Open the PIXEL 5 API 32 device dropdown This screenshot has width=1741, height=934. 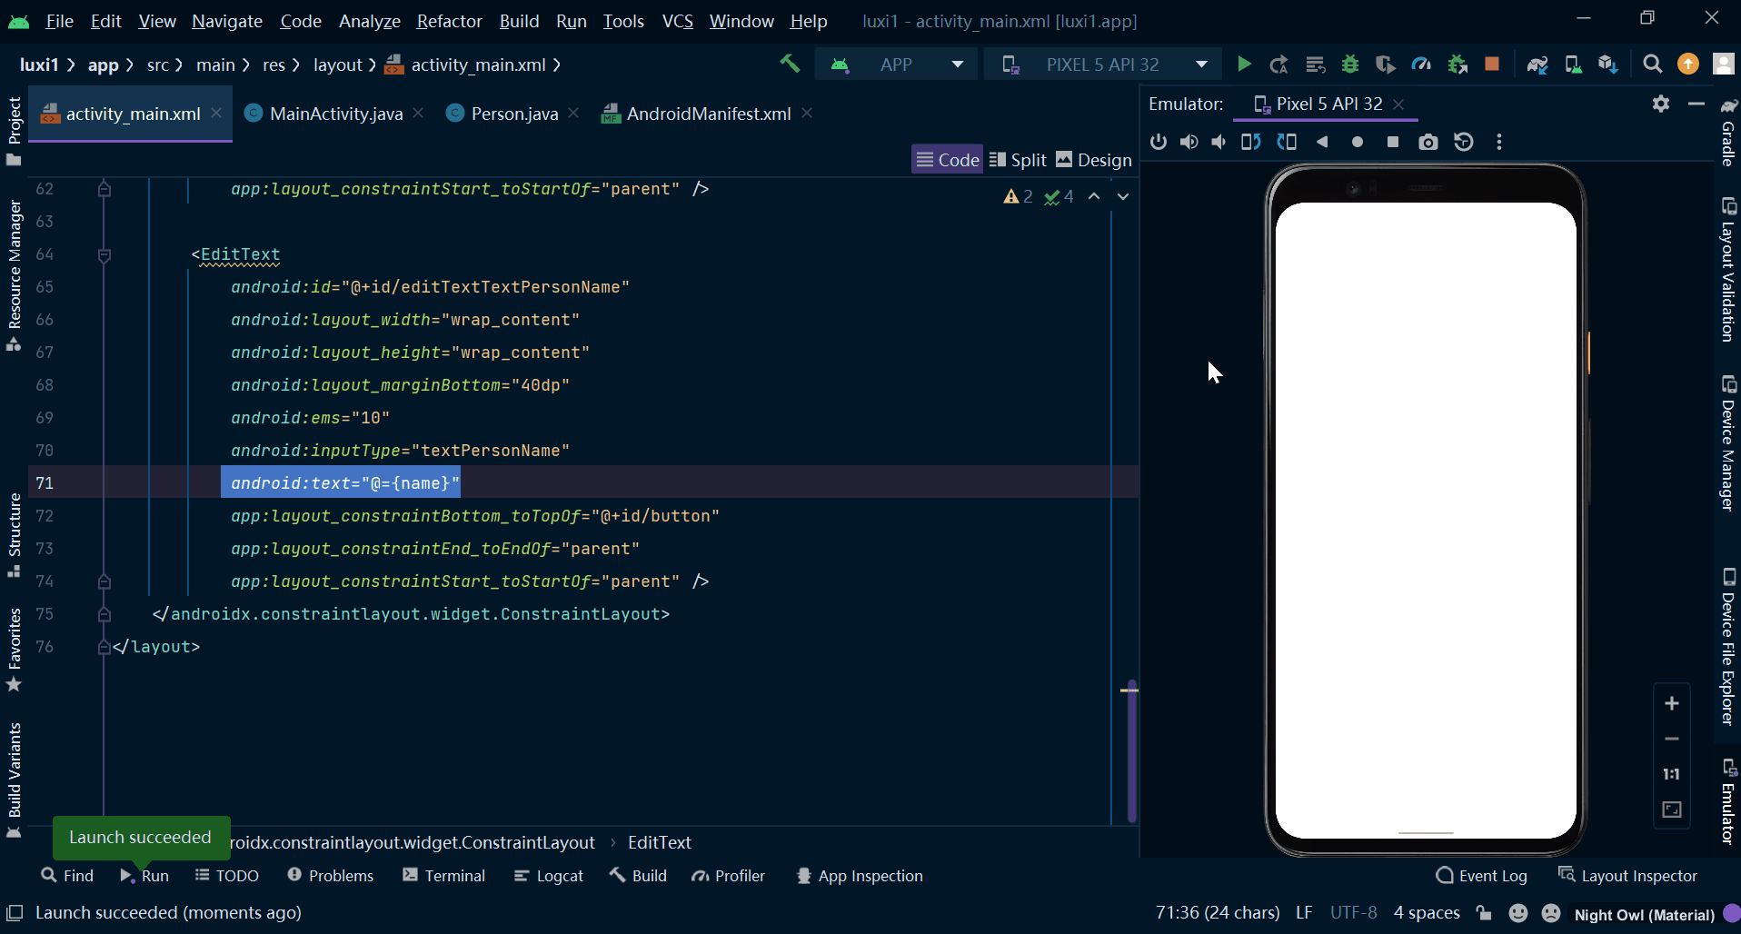coord(1103,64)
